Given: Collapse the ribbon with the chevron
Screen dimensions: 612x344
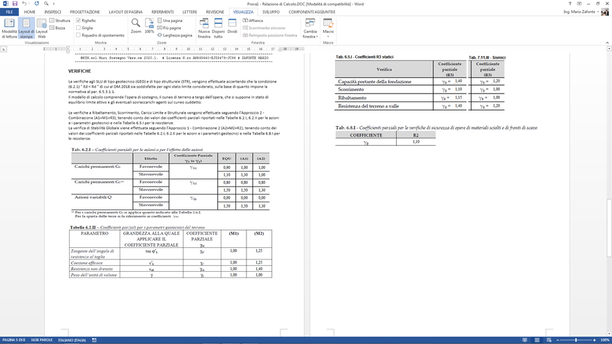Looking at the screenshot, I should pos(607,42).
